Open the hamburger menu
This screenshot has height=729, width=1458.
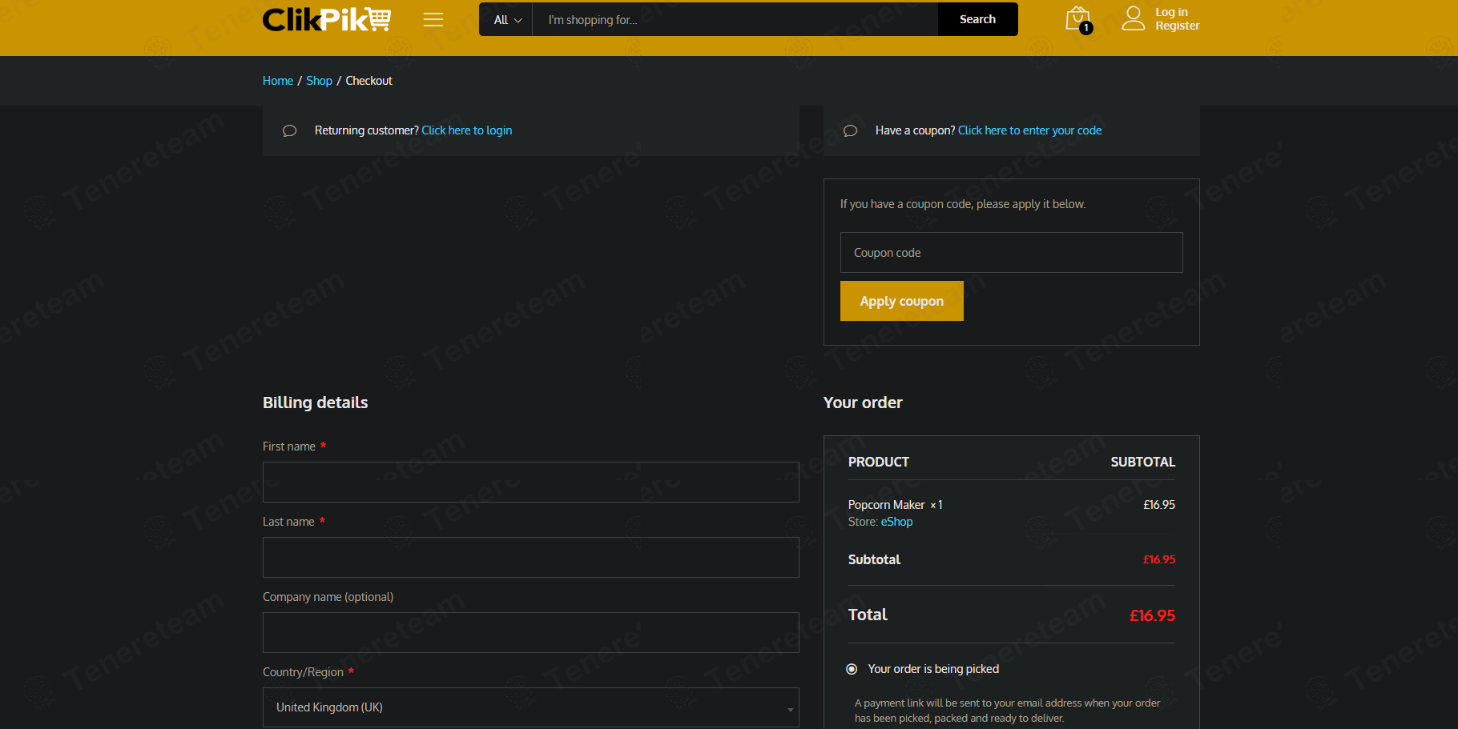click(x=433, y=20)
